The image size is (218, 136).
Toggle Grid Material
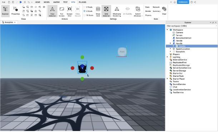tap(106, 11)
